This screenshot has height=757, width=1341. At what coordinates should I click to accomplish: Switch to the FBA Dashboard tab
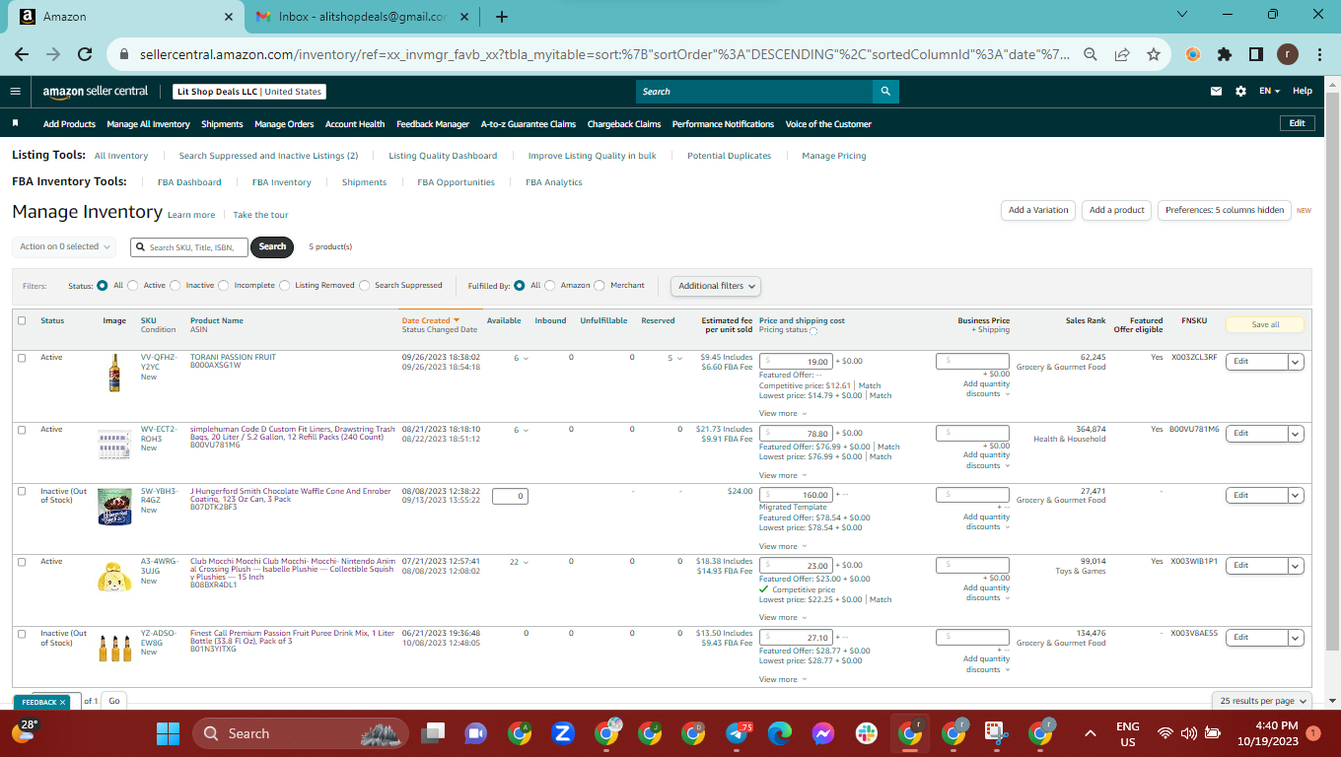(189, 182)
